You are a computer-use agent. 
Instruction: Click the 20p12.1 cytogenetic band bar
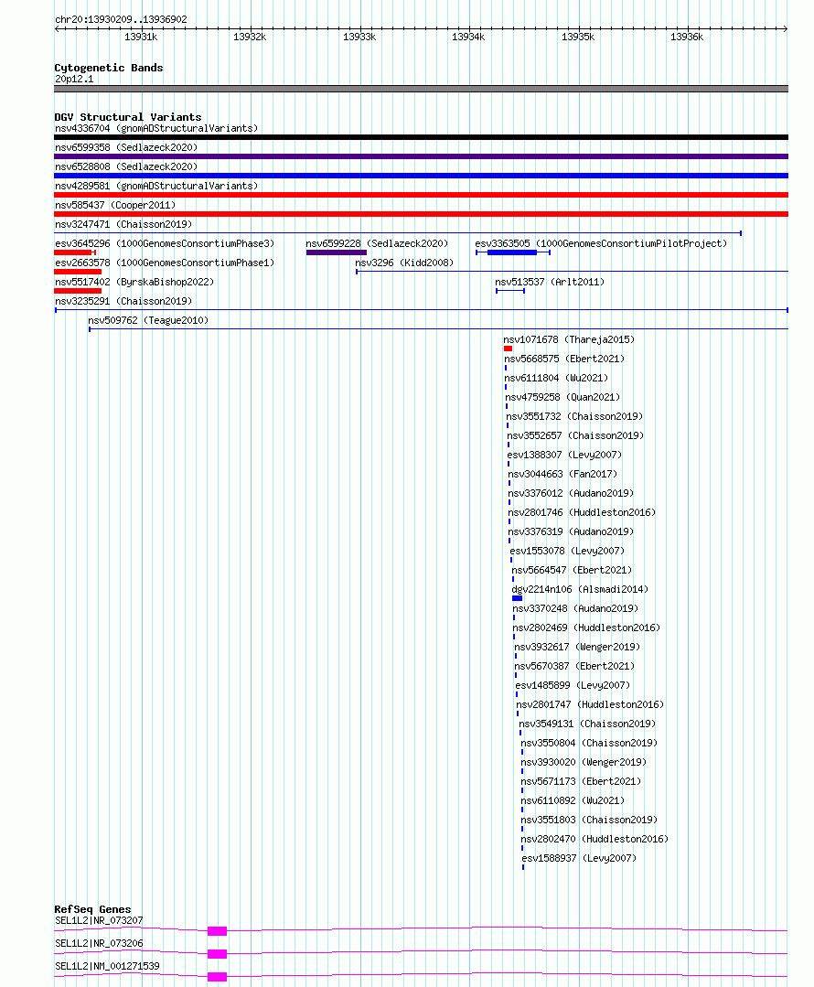point(421,89)
